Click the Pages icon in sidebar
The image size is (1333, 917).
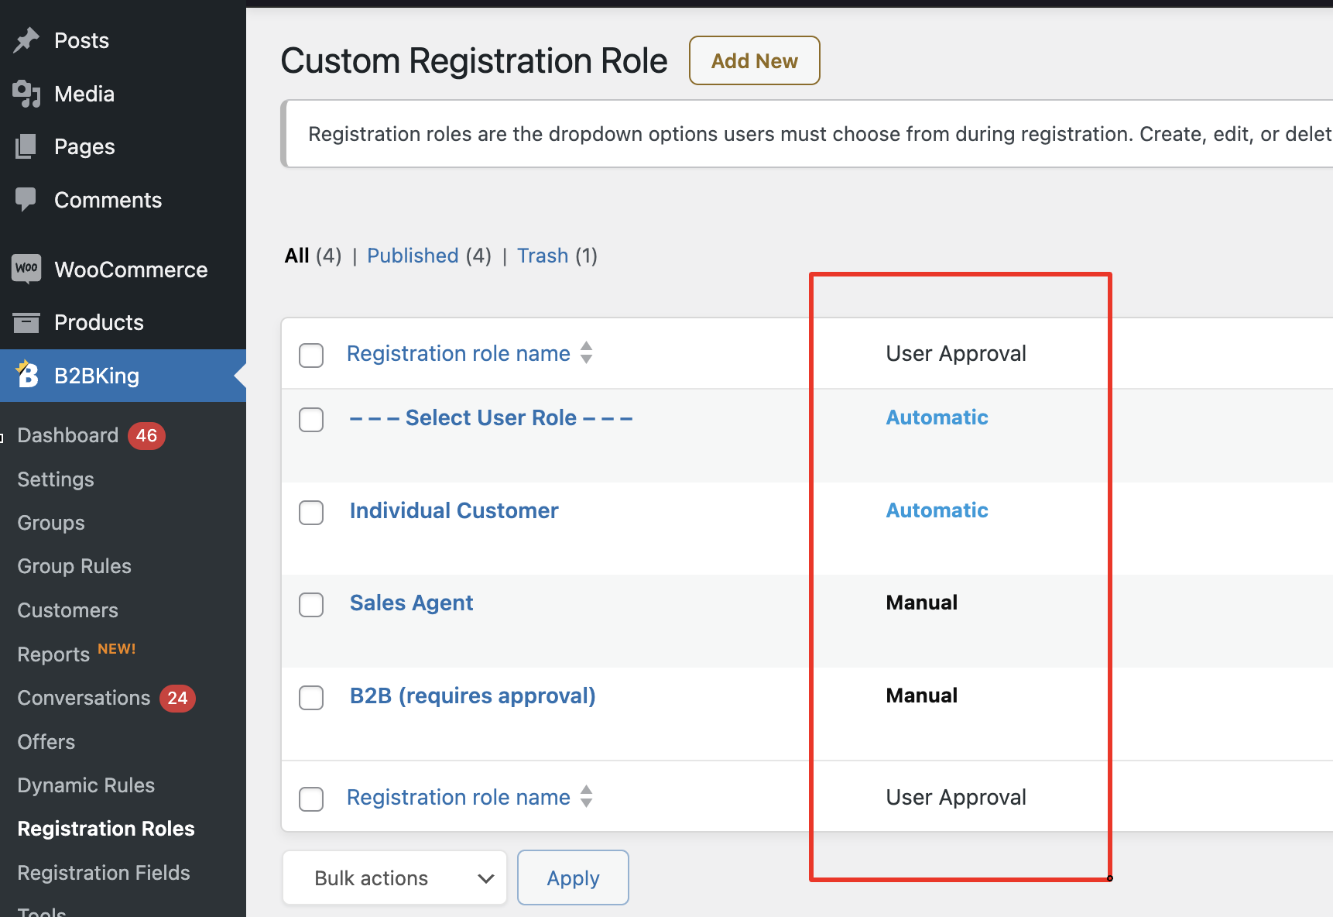tap(26, 146)
